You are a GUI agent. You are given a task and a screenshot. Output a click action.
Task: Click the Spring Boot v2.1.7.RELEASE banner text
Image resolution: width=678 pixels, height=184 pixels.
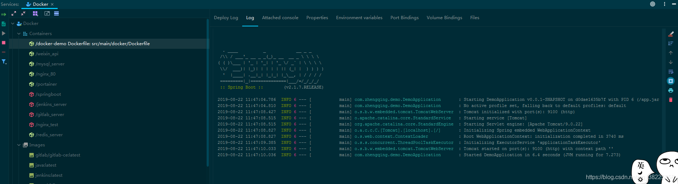(272, 87)
